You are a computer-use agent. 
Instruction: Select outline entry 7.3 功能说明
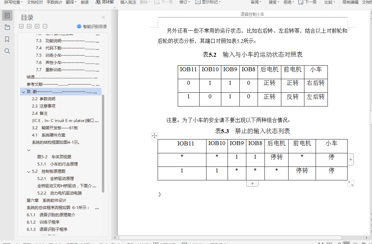68,41
